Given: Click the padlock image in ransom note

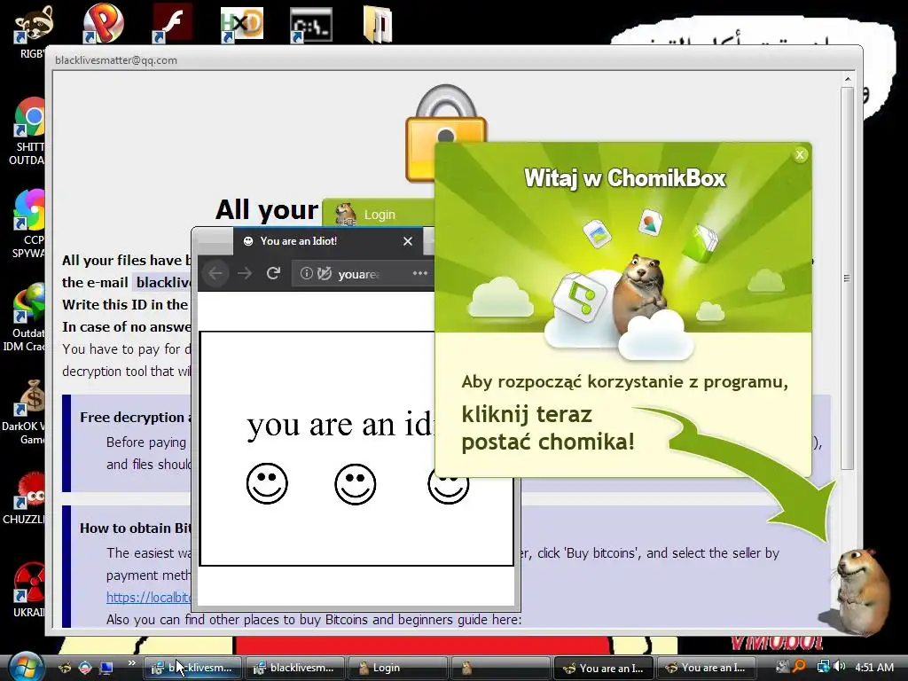Looking at the screenshot, I should coord(445,132).
